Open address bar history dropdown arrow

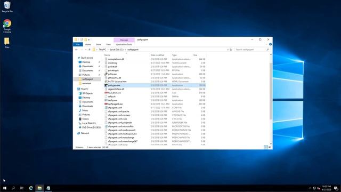pos(228,50)
